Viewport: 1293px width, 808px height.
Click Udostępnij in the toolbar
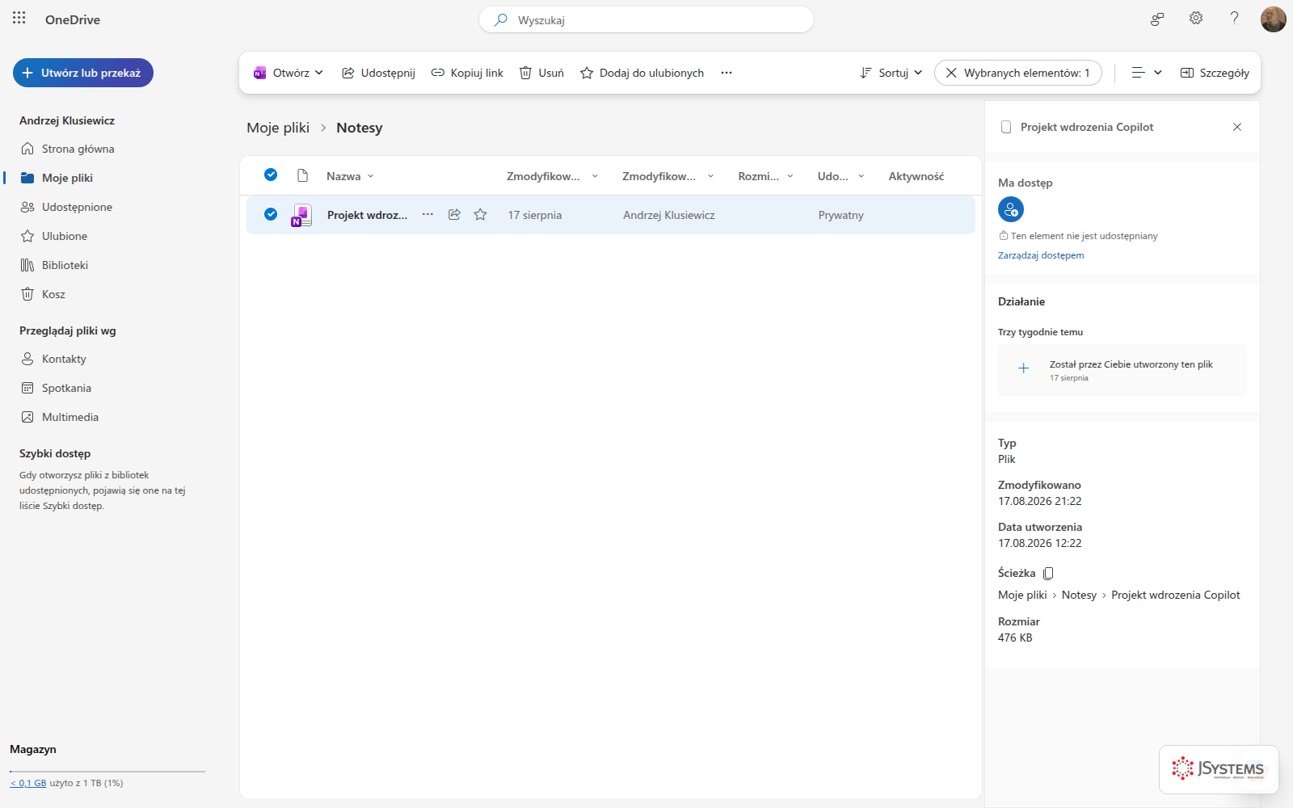378,73
